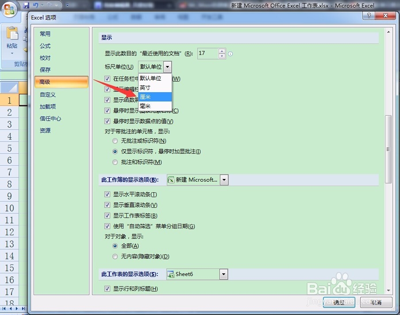Click the Undo icon in quick access toolbar
Screen dimensions: 400x315
[35, 5]
